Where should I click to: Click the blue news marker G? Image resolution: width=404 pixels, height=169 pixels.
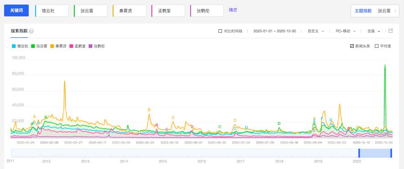(x=331, y=120)
